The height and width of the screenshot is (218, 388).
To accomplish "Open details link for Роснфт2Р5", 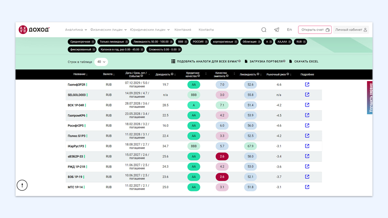I will (x=307, y=125).
